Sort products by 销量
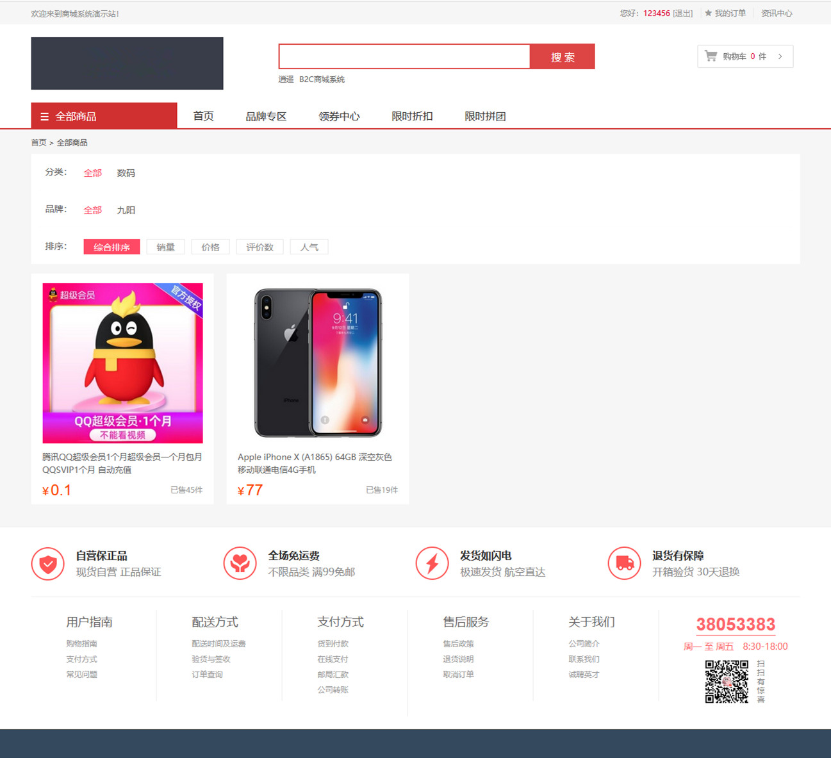Screen dimensions: 831x758 [165, 247]
